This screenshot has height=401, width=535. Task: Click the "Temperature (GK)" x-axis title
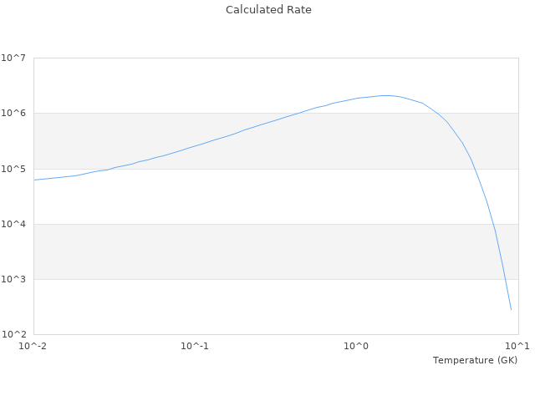click(x=475, y=360)
